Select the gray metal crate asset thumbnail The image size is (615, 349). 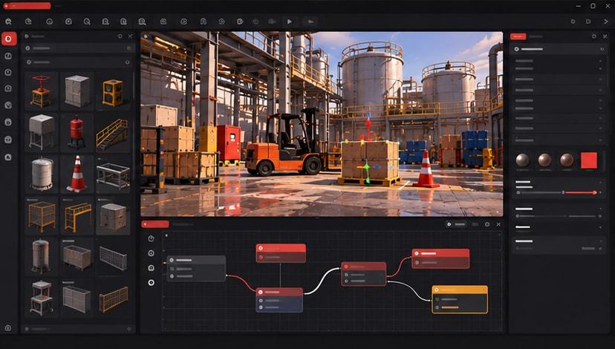pos(77,91)
